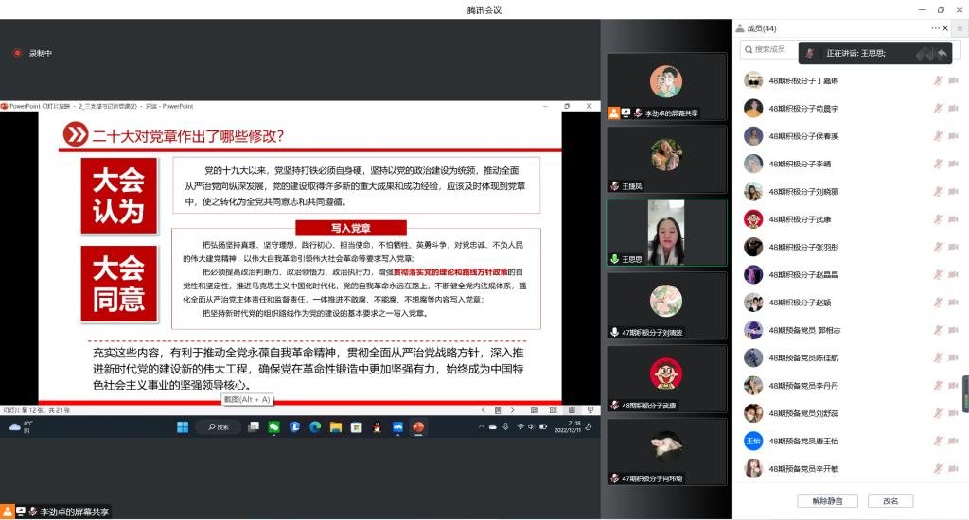Click the 改名 rename button
This screenshot has width=969, height=520.
click(x=890, y=501)
